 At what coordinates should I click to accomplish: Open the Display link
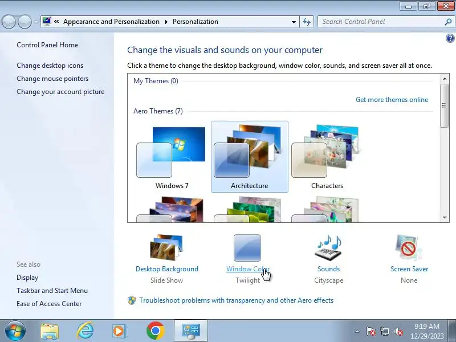27,278
